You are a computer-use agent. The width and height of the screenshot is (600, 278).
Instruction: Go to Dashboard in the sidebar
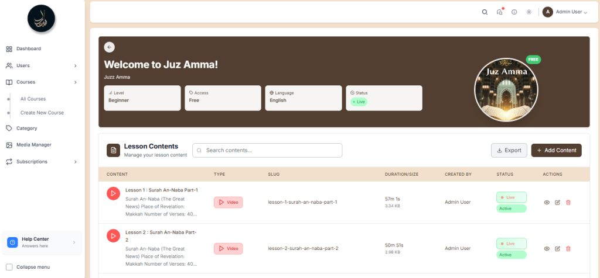(28, 48)
